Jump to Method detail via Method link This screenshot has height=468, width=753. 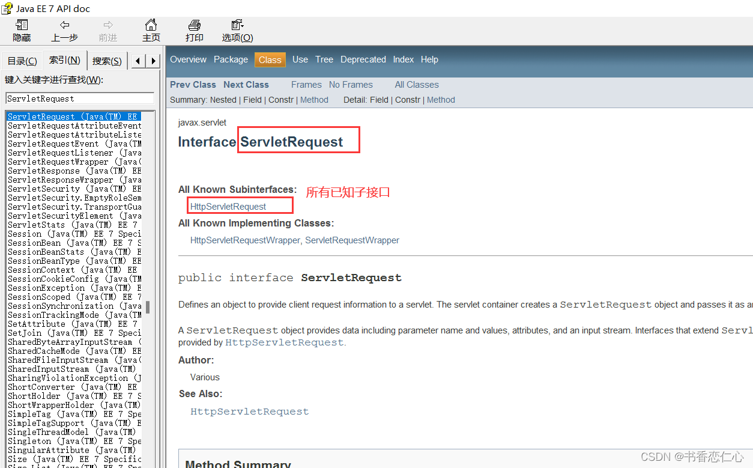[441, 100]
